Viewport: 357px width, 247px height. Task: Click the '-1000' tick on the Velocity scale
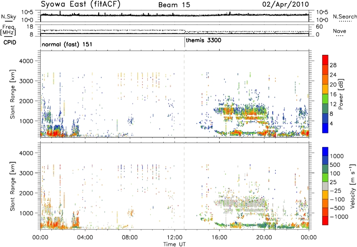[x=339, y=217]
